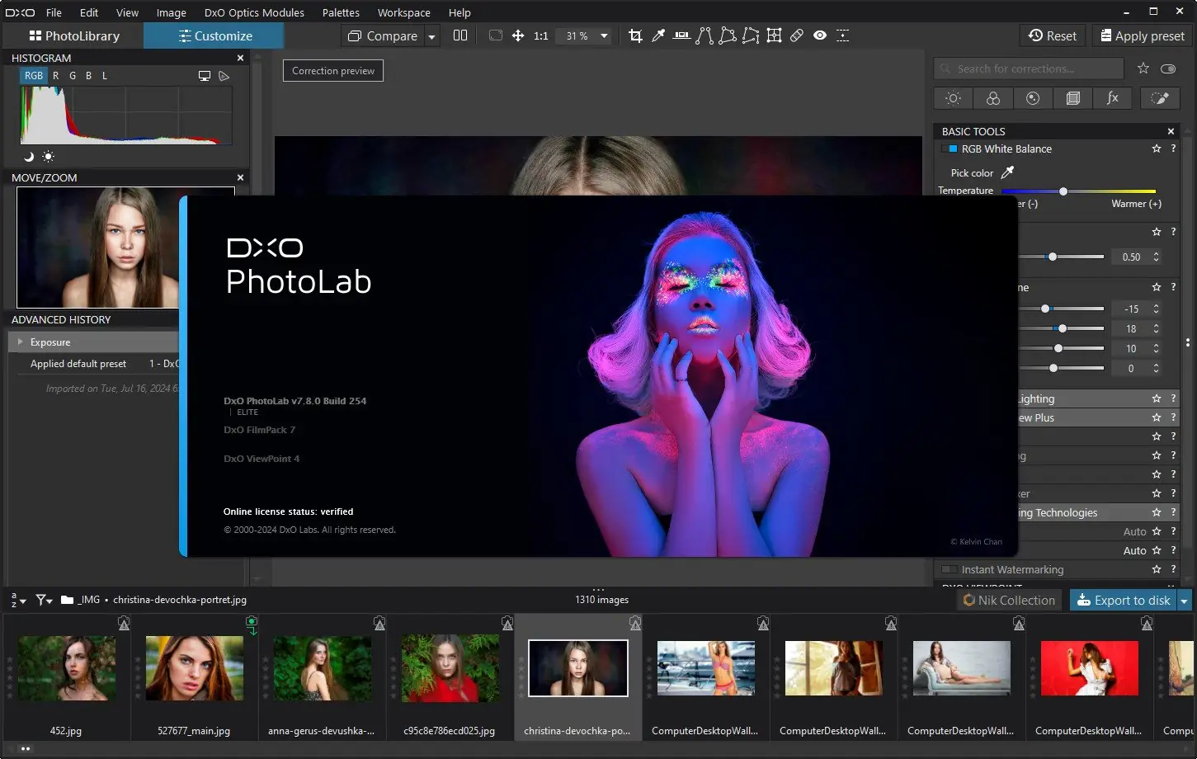Activate the Horizon leveling tool
The width and height of the screenshot is (1197, 759).
pyautogui.click(x=681, y=36)
